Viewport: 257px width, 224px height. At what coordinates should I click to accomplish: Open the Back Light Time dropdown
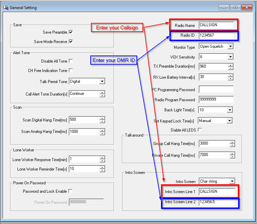(230, 110)
